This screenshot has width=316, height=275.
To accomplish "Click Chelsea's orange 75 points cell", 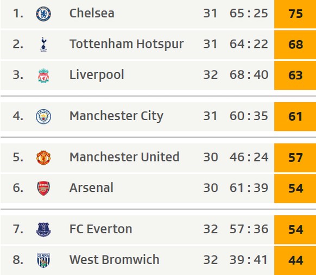I will tap(295, 14).
